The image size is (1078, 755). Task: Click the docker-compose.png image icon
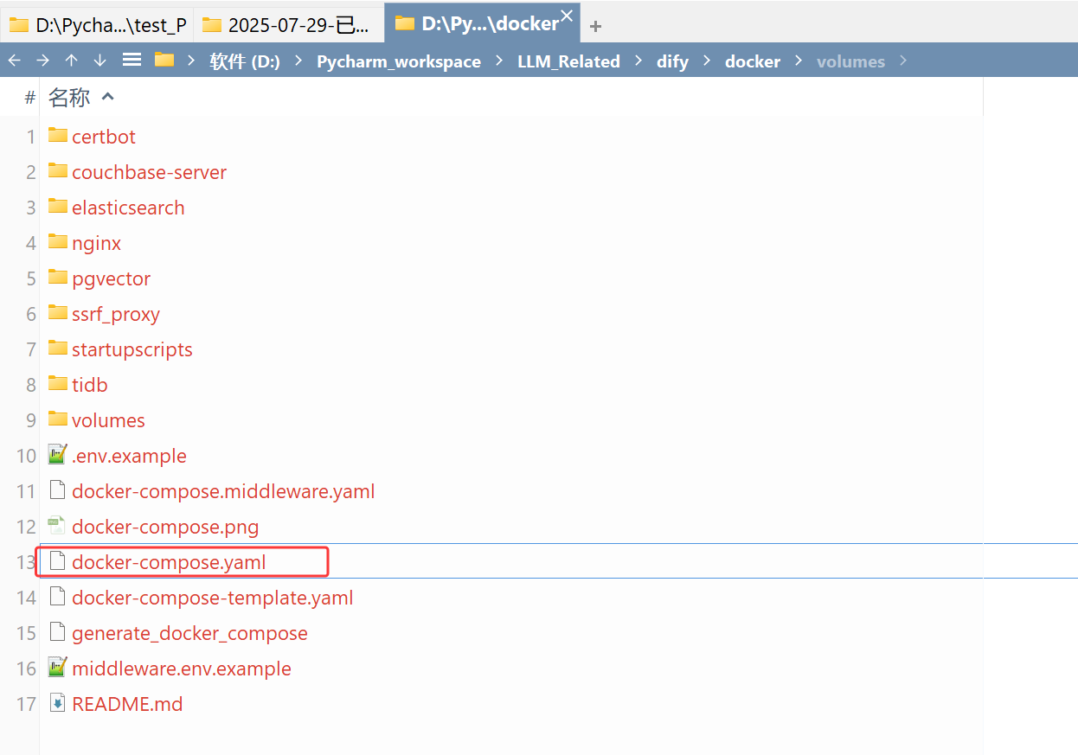click(x=57, y=525)
